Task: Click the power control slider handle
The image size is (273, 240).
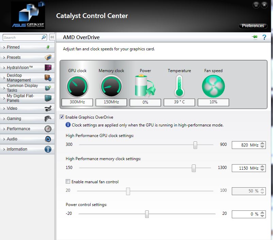Action: [x=147, y=214]
